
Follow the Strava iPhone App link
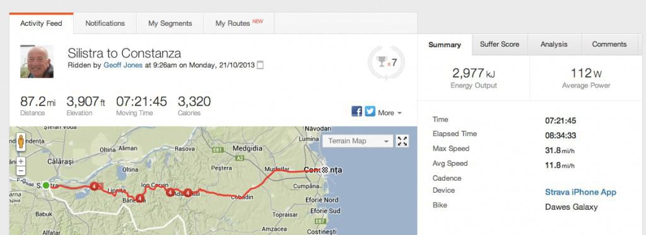coord(580,192)
